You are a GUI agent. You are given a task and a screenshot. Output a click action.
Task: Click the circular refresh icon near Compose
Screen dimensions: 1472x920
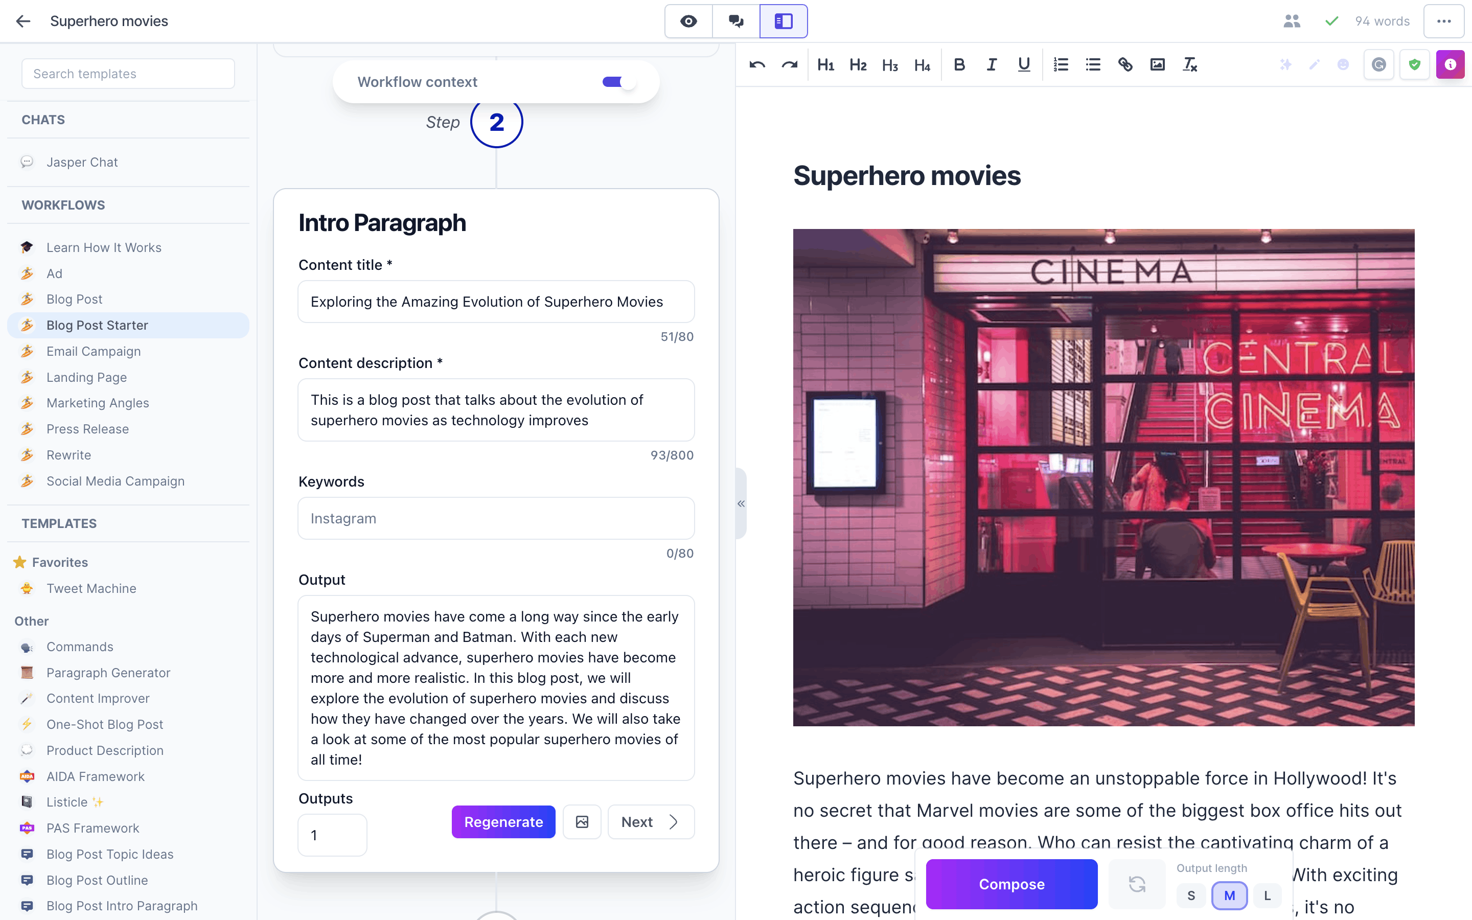[1136, 884]
